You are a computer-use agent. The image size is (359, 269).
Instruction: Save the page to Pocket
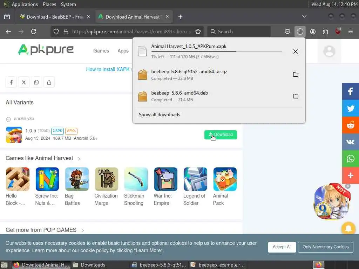pyautogui.click(x=287, y=32)
